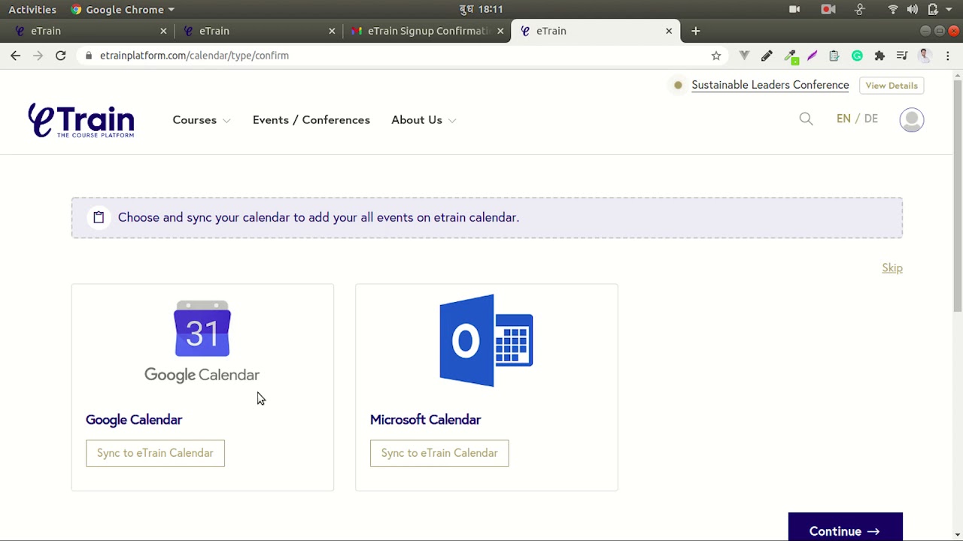Open the Grammarly extension icon
The width and height of the screenshot is (963, 541).
pyautogui.click(x=857, y=56)
